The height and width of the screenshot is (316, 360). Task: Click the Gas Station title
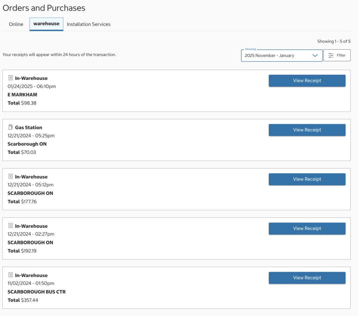(x=29, y=128)
